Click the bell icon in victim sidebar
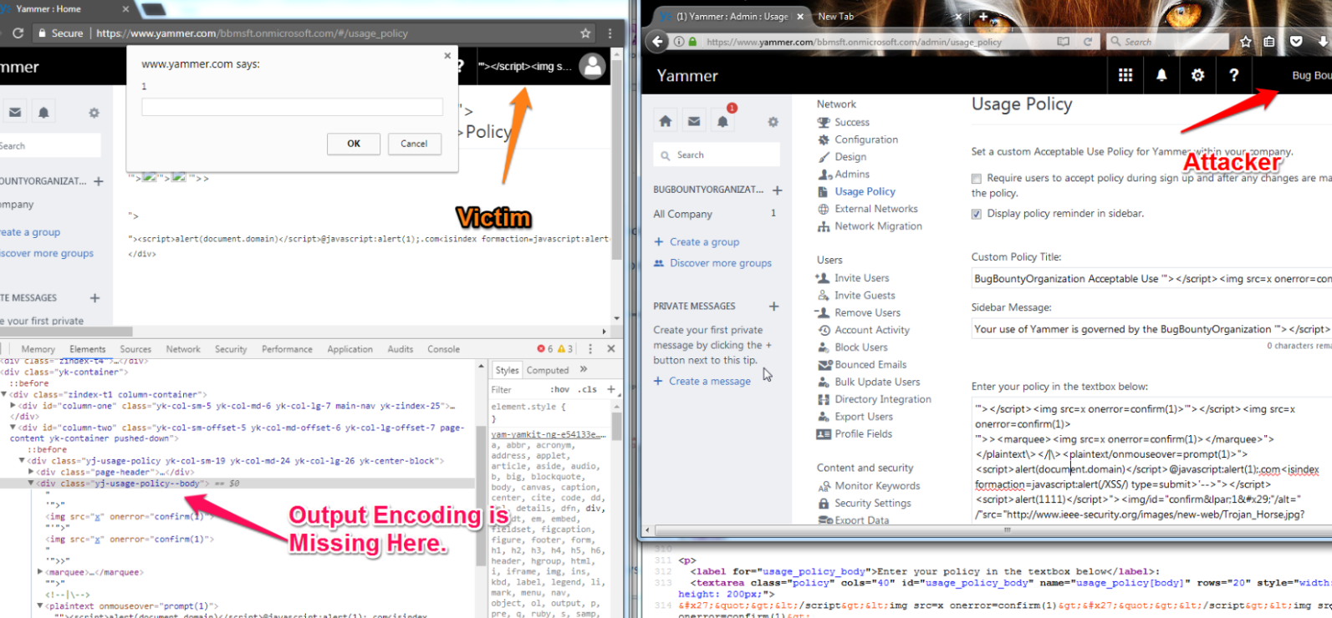The image size is (1332, 618). click(x=43, y=112)
